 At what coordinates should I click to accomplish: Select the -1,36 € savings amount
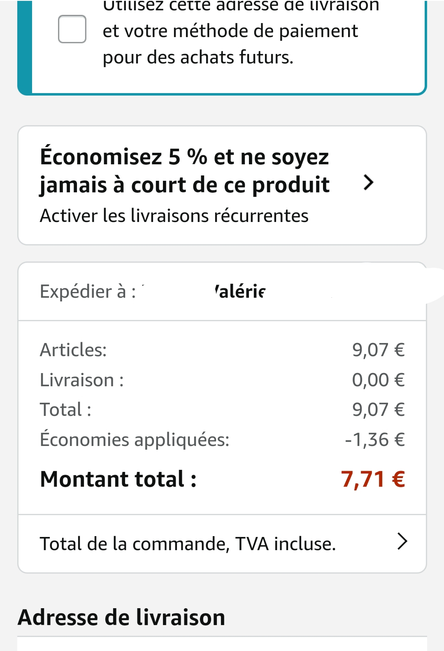point(374,440)
